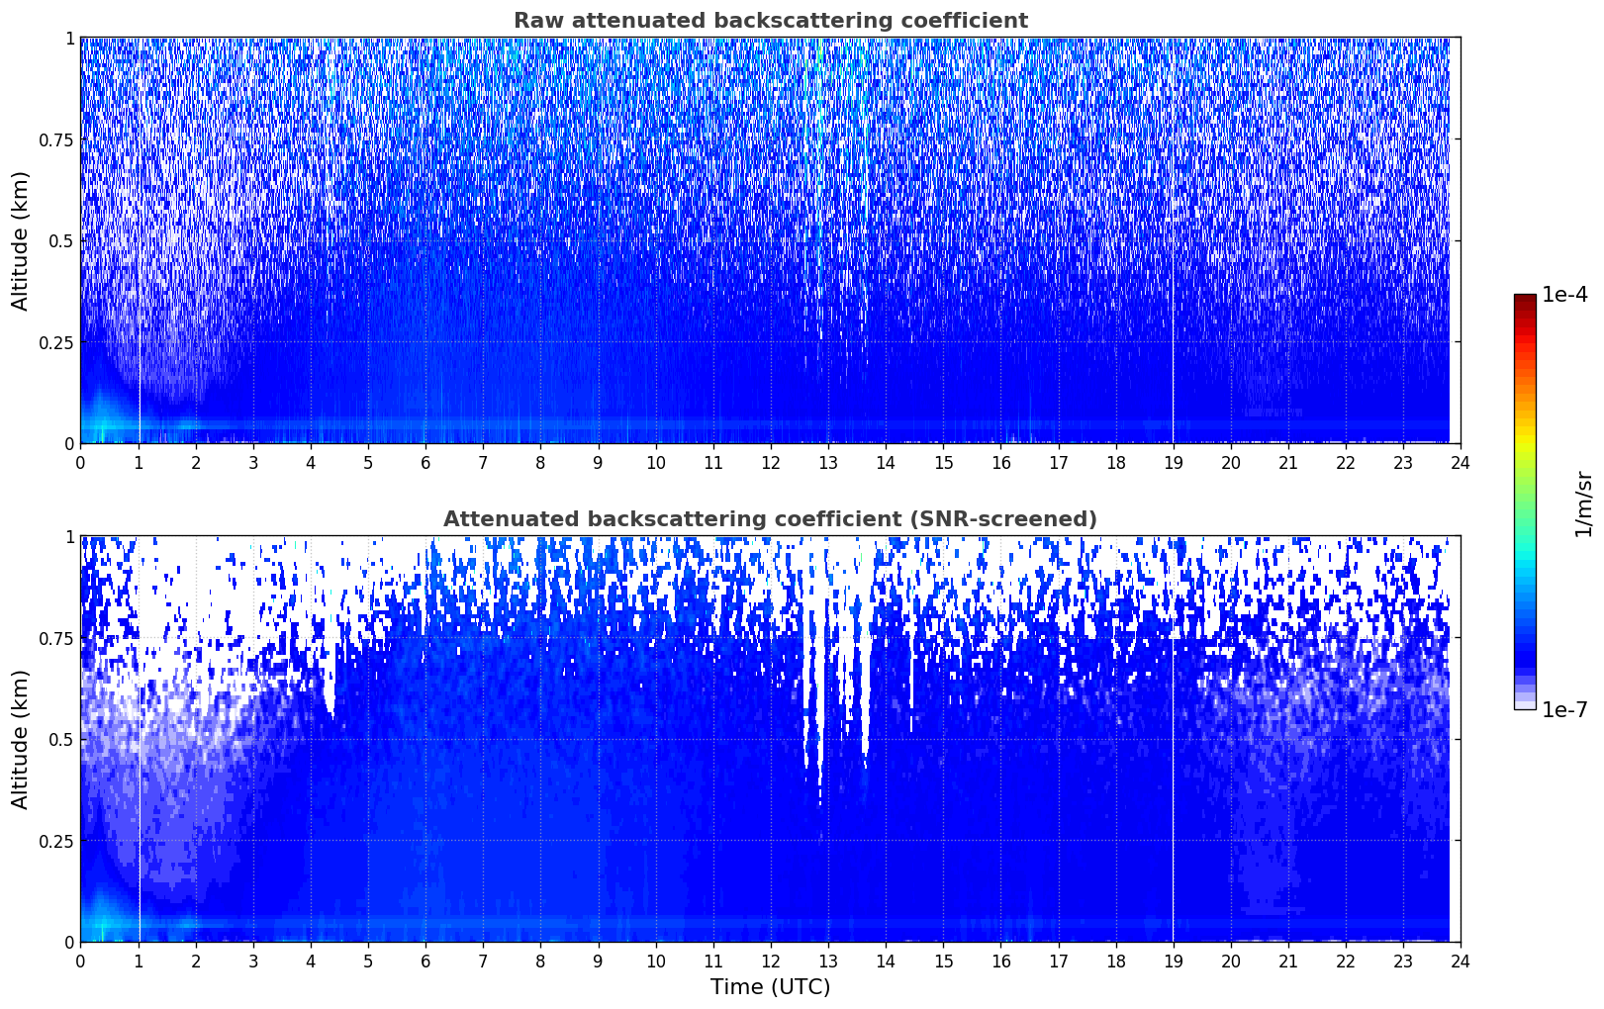This screenshot has height=1009, width=1604.
Task: Click the top plot's "Altitude (km)" label
Action: pos(21,240)
